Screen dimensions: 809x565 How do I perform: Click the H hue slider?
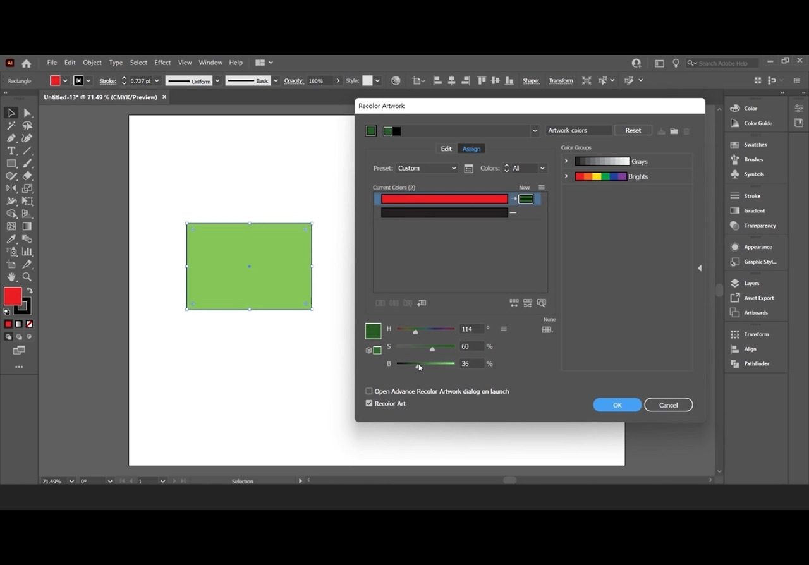425,329
